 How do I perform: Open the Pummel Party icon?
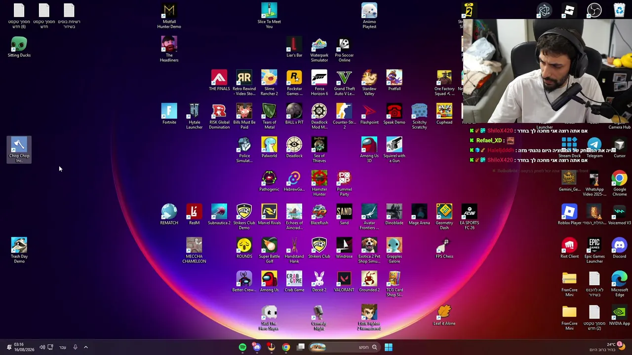tap(344, 183)
